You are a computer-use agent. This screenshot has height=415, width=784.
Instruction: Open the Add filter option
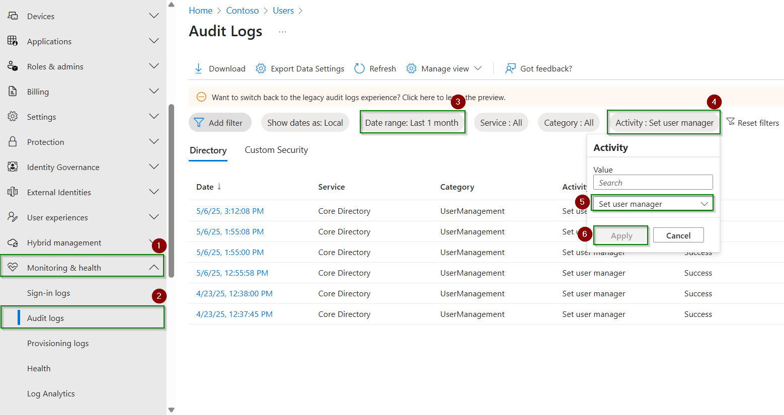220,122
